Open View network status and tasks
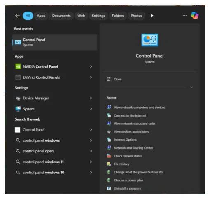Viewport: 210px width, 199px height. pos(135,124)
